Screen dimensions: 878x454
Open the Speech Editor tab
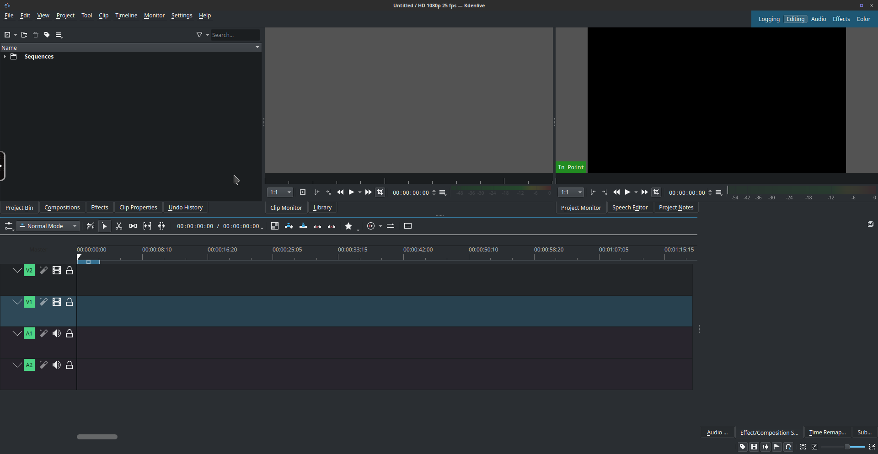(x=630, y=208)
